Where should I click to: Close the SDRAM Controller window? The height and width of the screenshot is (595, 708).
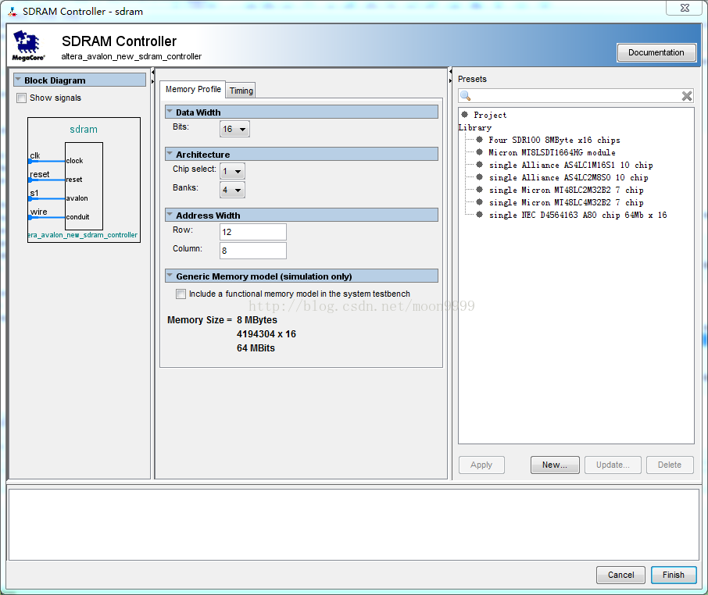click(685, 8)
